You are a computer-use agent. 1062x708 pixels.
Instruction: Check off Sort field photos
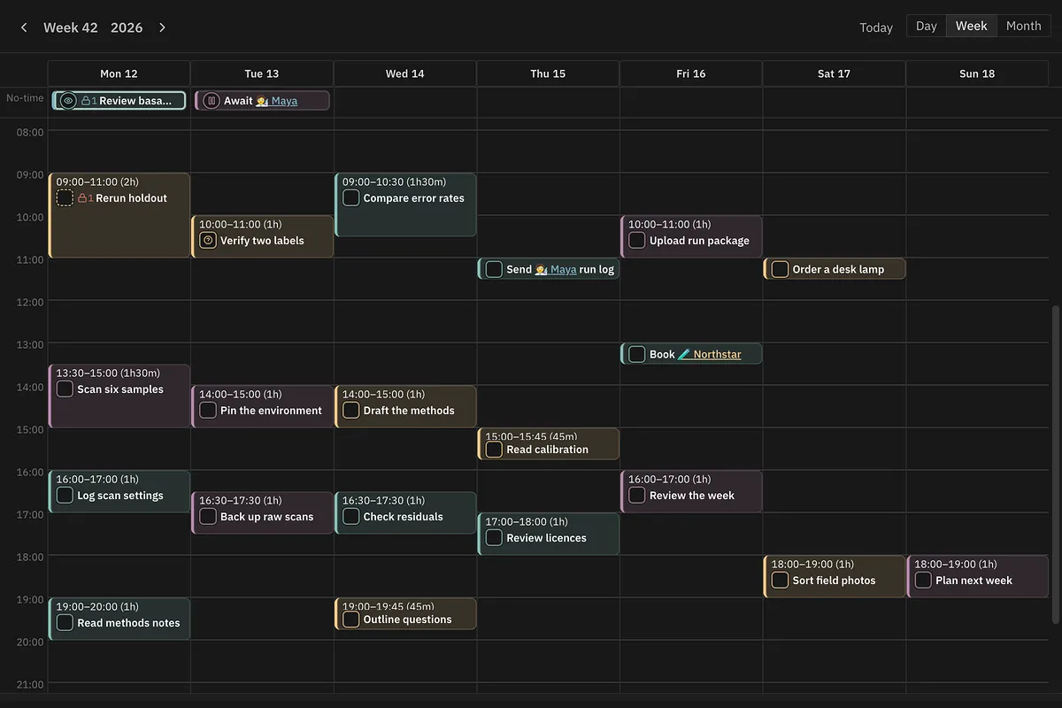[x=780, y=581]
